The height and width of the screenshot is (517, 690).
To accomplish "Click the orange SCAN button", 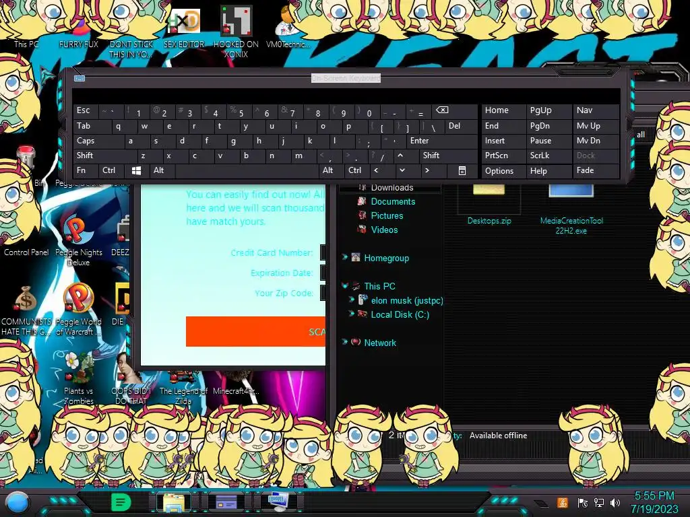I will (x=255, y=331).
